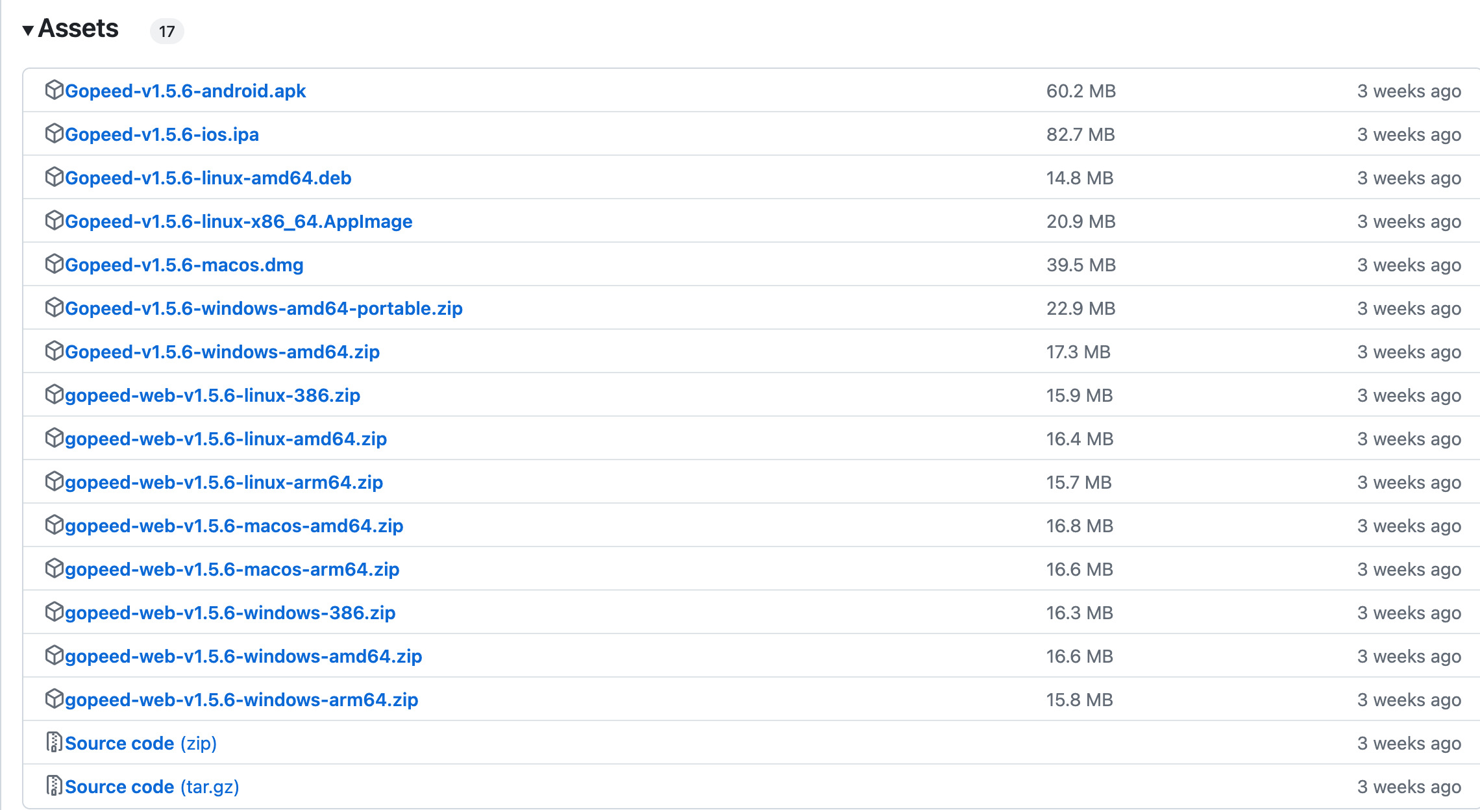Click '3 weeks ago' in android.apk row
Viewport: 1480px width, 810px height.
click(1409, 91)
